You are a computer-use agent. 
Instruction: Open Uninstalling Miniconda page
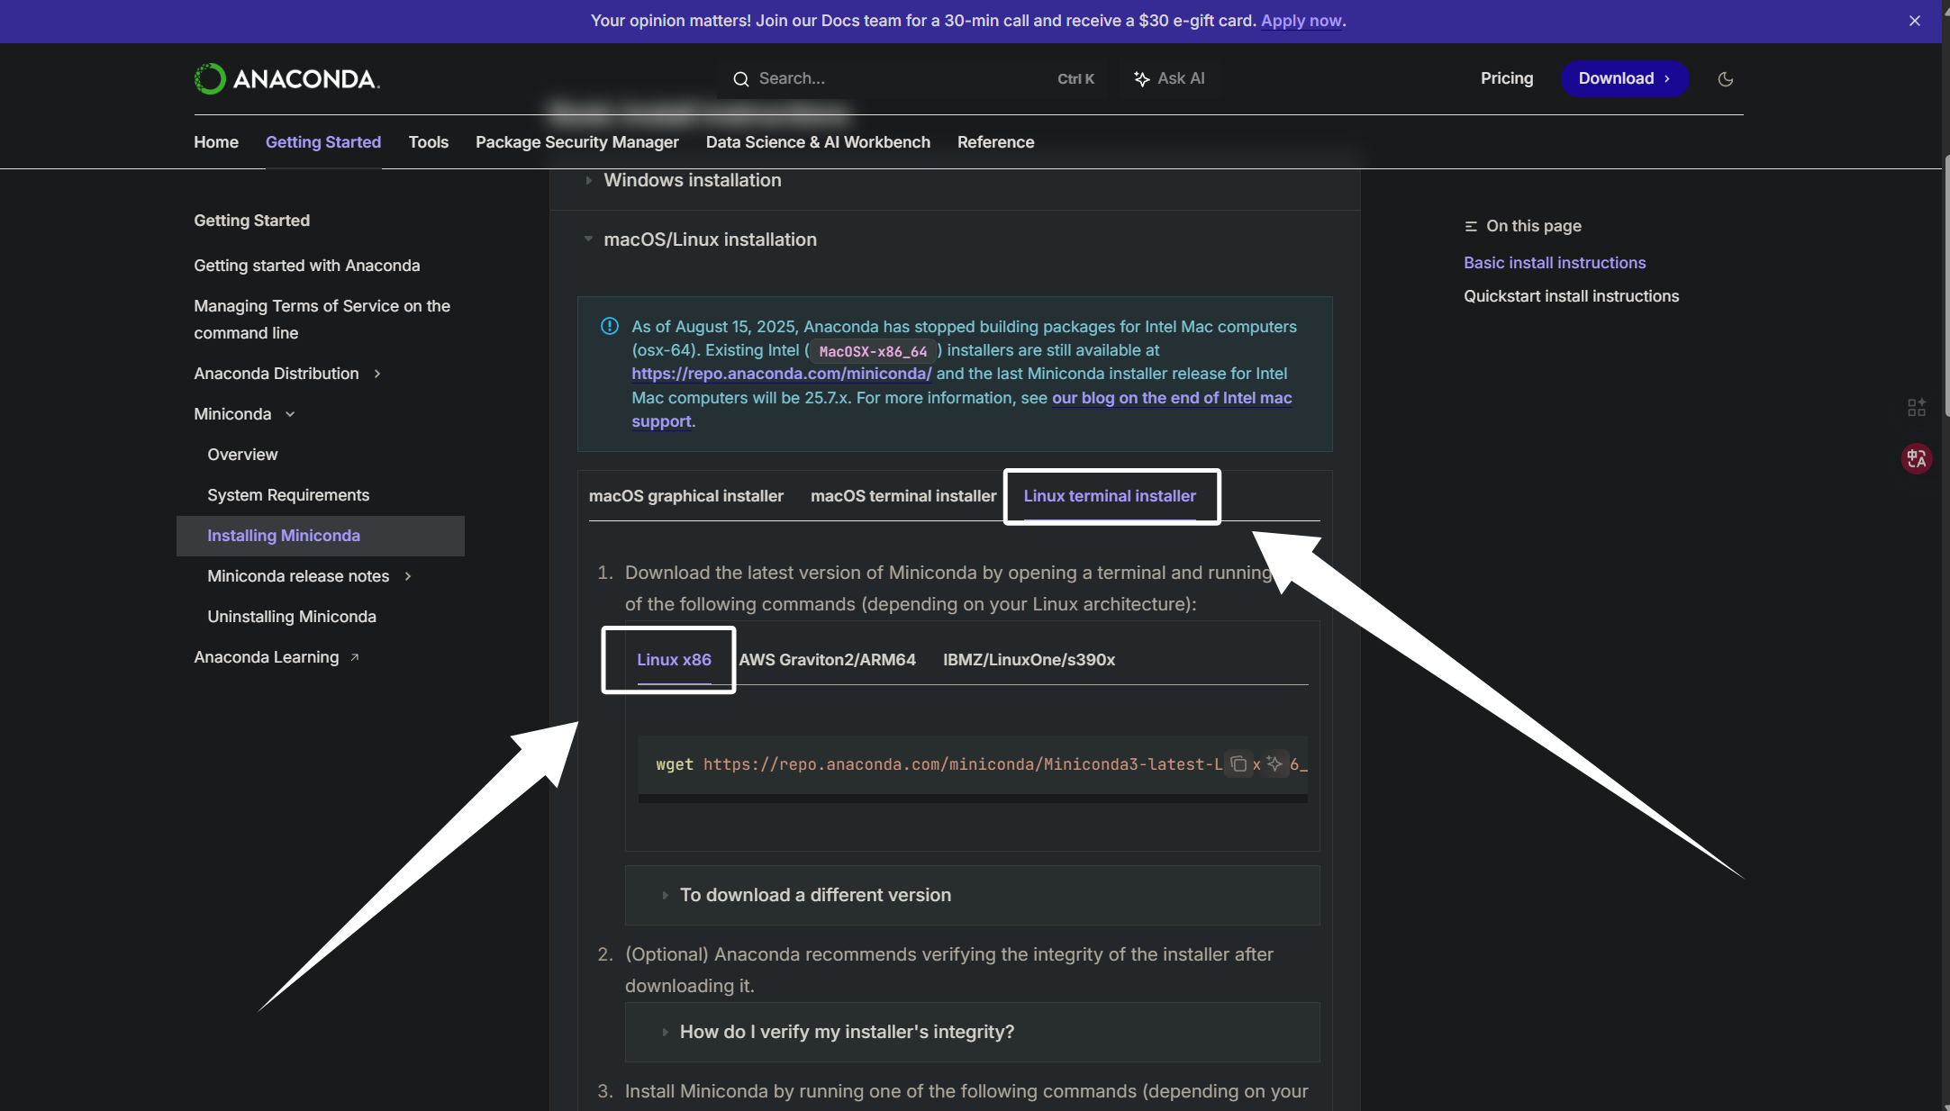[292, 617]
